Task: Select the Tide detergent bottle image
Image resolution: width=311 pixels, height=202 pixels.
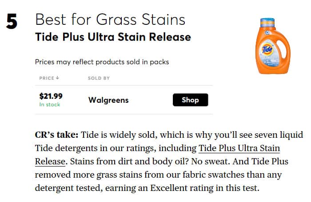Action: tap(273, 46)
